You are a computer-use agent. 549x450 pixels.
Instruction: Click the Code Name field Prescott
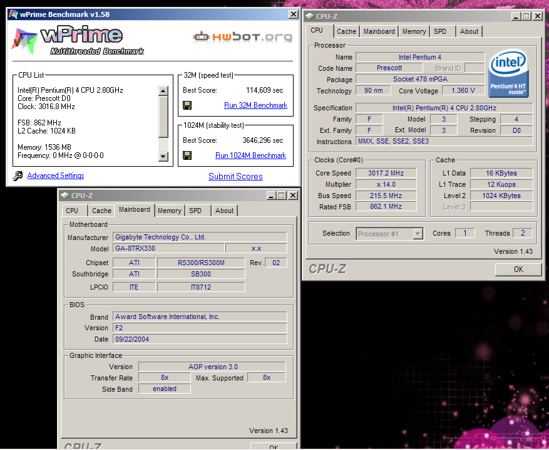point(389,68)
